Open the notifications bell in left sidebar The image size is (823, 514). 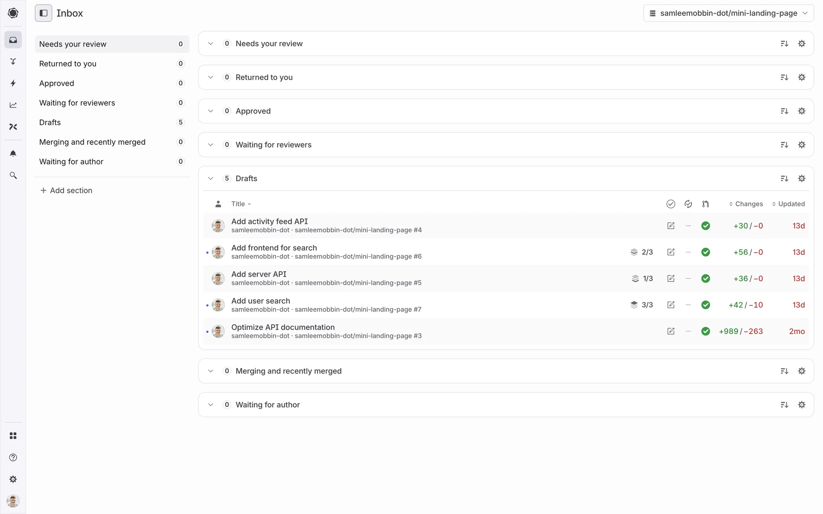click(13, 153)
